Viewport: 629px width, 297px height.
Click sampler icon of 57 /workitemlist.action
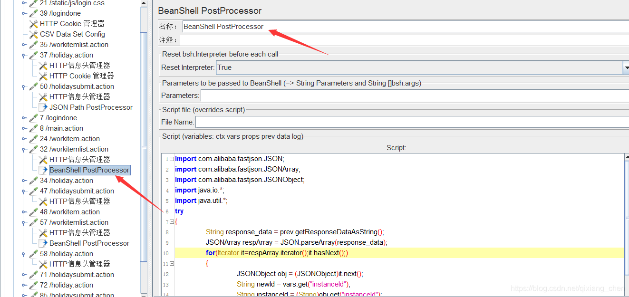pos(33,222)
